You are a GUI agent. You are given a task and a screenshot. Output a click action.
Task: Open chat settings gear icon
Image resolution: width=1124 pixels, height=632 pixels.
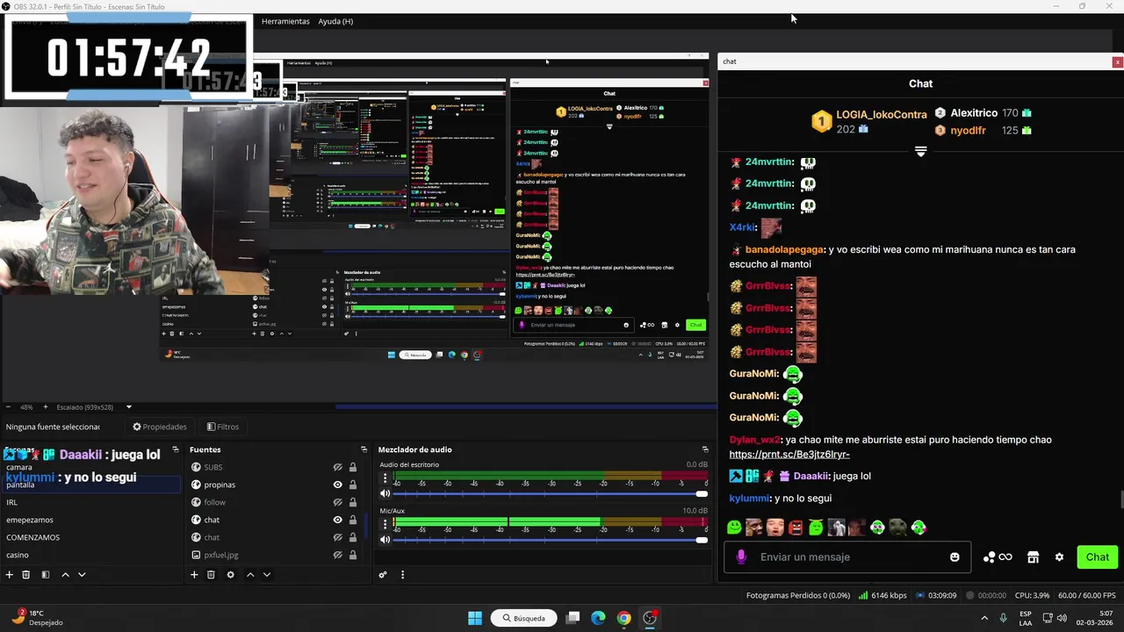pos(1059,557)
